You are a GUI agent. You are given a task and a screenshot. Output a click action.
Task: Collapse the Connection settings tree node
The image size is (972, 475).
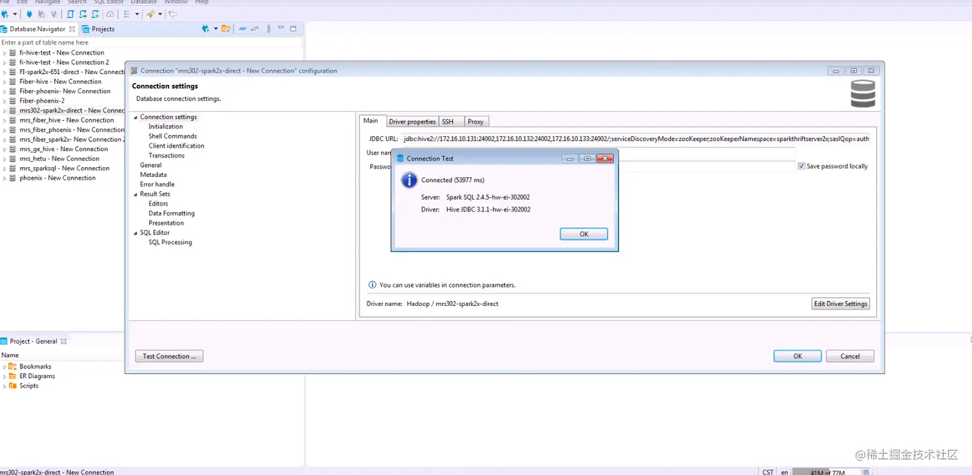pyautogui.click(x=136, y=117)
